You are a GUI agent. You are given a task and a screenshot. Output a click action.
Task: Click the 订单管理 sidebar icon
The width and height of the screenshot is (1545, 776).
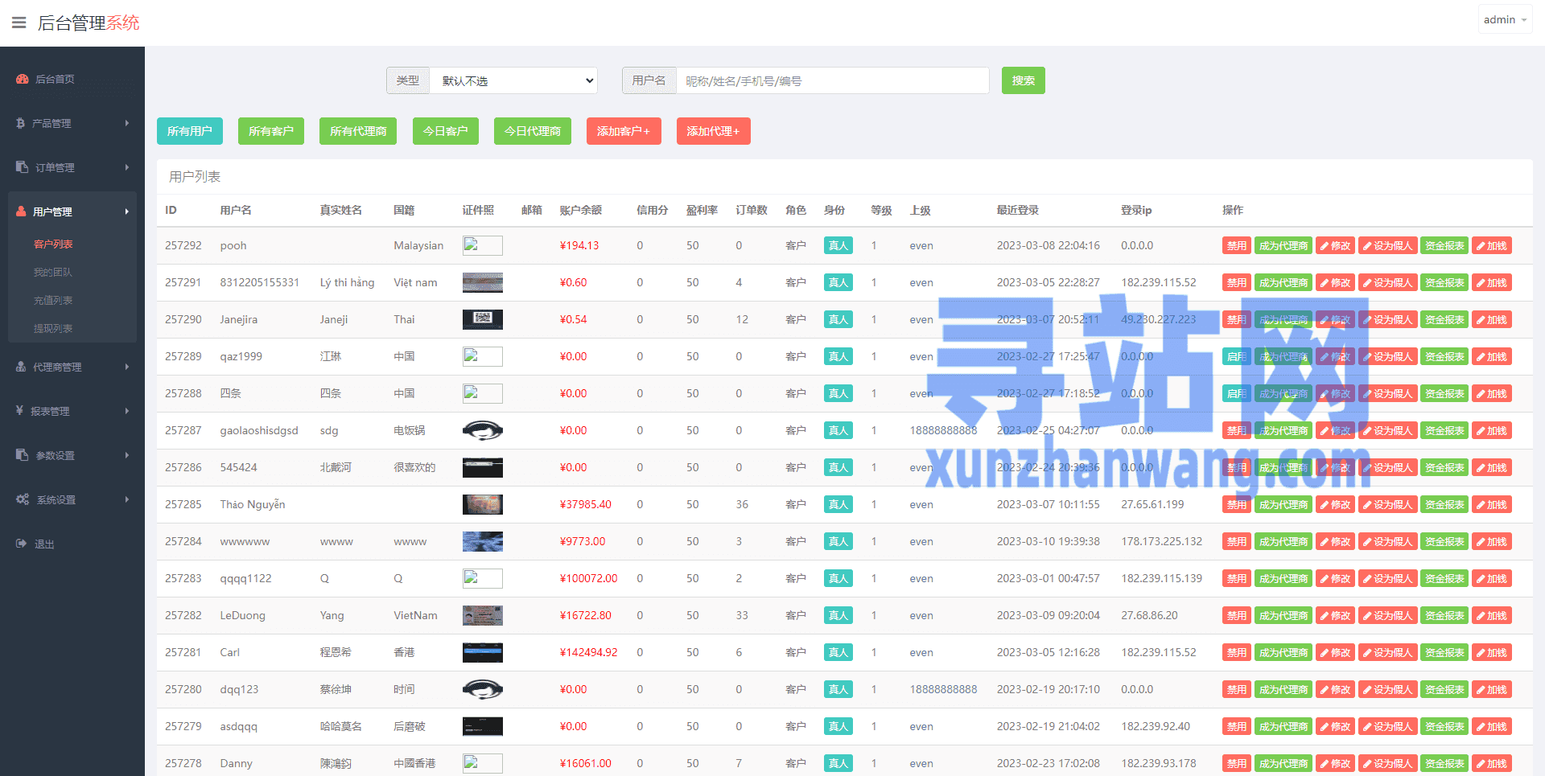point(23,167)
